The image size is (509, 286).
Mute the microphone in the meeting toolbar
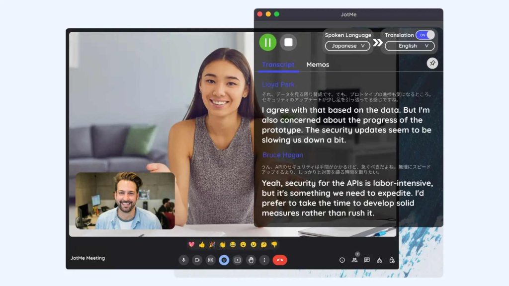(184, 260)
